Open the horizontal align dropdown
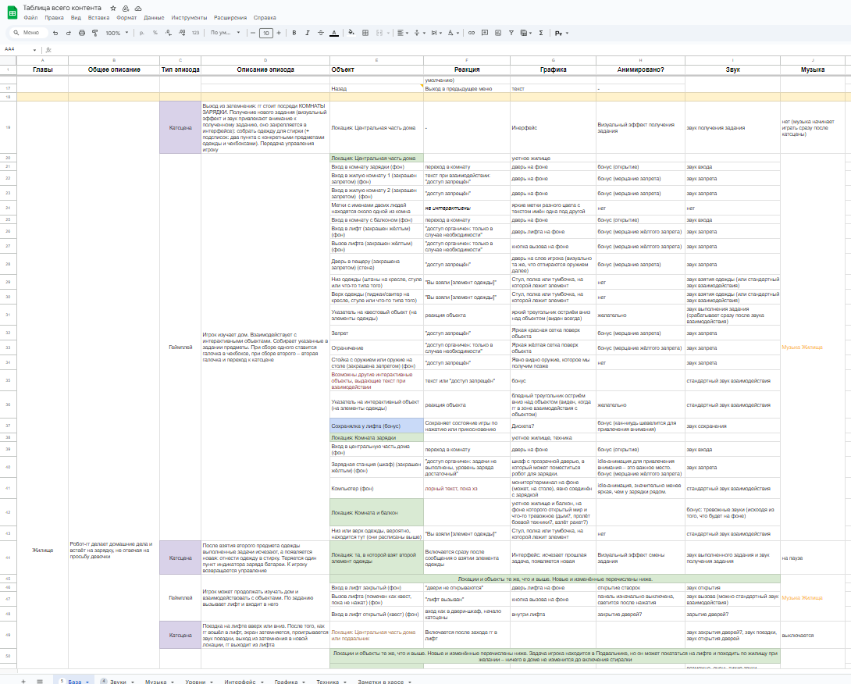 (403, 33)
